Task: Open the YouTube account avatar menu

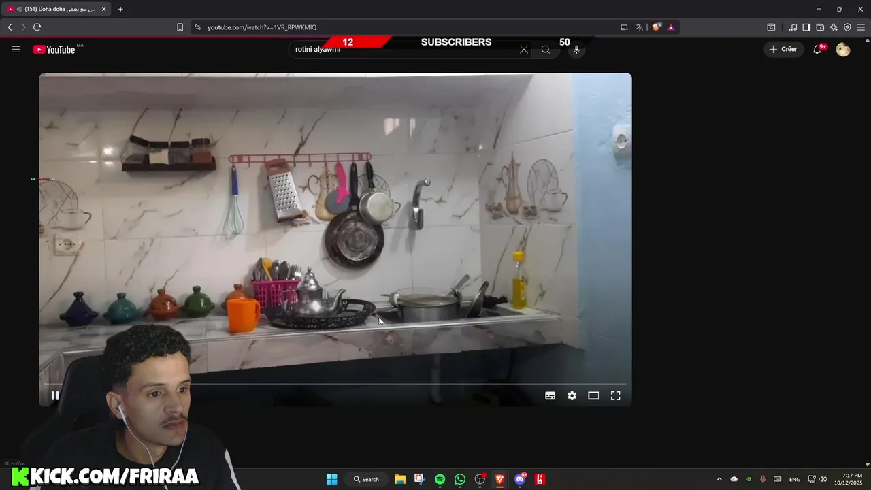Action: tap(843, 49)
